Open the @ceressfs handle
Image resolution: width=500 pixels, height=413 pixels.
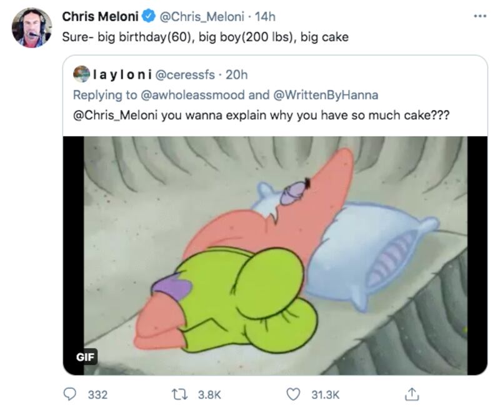click(x=185, y=75)
